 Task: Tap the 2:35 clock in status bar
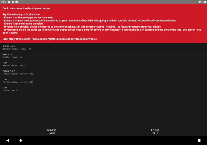click(x=3, y=2)
